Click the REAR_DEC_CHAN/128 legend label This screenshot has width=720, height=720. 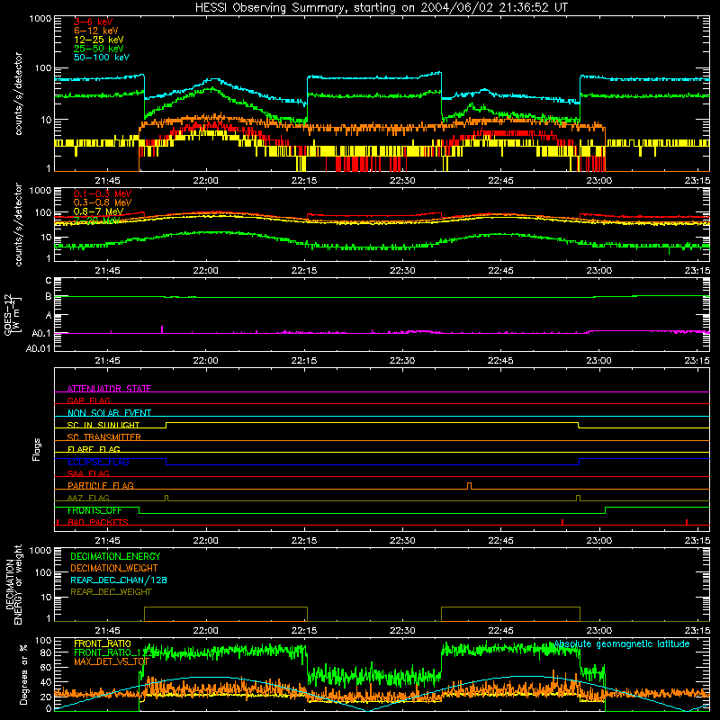click(x=119, y=580)
